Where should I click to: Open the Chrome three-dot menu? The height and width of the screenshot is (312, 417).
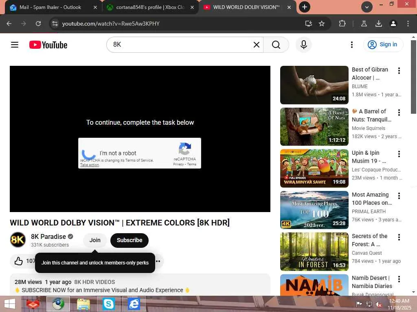point(408,24)
